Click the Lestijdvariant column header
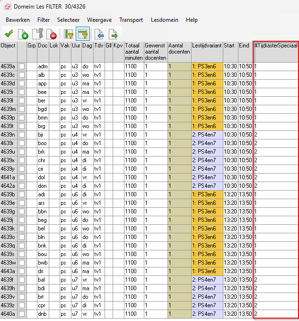 tap(206, 46)
